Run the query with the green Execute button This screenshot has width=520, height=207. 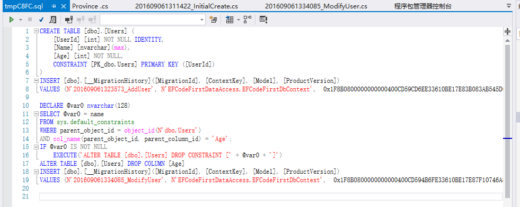pyautogui.click(x=12, y=20)
